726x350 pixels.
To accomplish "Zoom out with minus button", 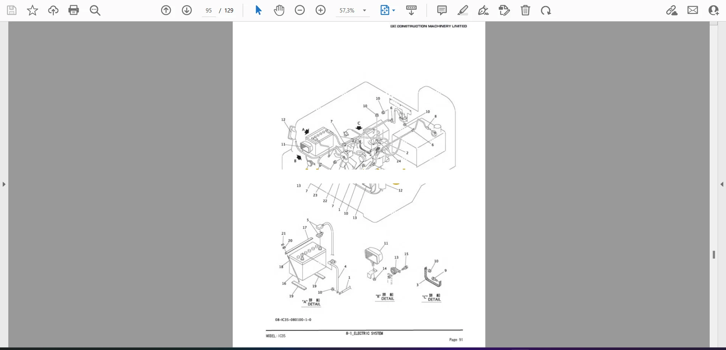I will pos(300,10).
